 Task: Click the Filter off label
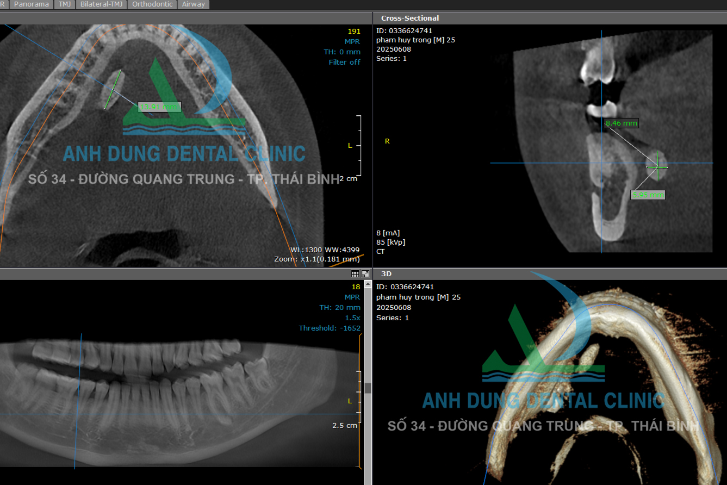point(344,62)
